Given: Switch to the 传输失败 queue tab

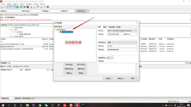Looking at the screenshot, I should 18,98.
